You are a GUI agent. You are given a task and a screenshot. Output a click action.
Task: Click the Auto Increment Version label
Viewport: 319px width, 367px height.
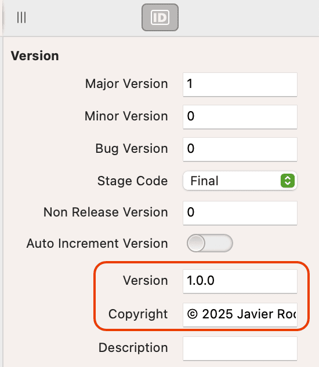pyautogui.click(x=97, y=243)
